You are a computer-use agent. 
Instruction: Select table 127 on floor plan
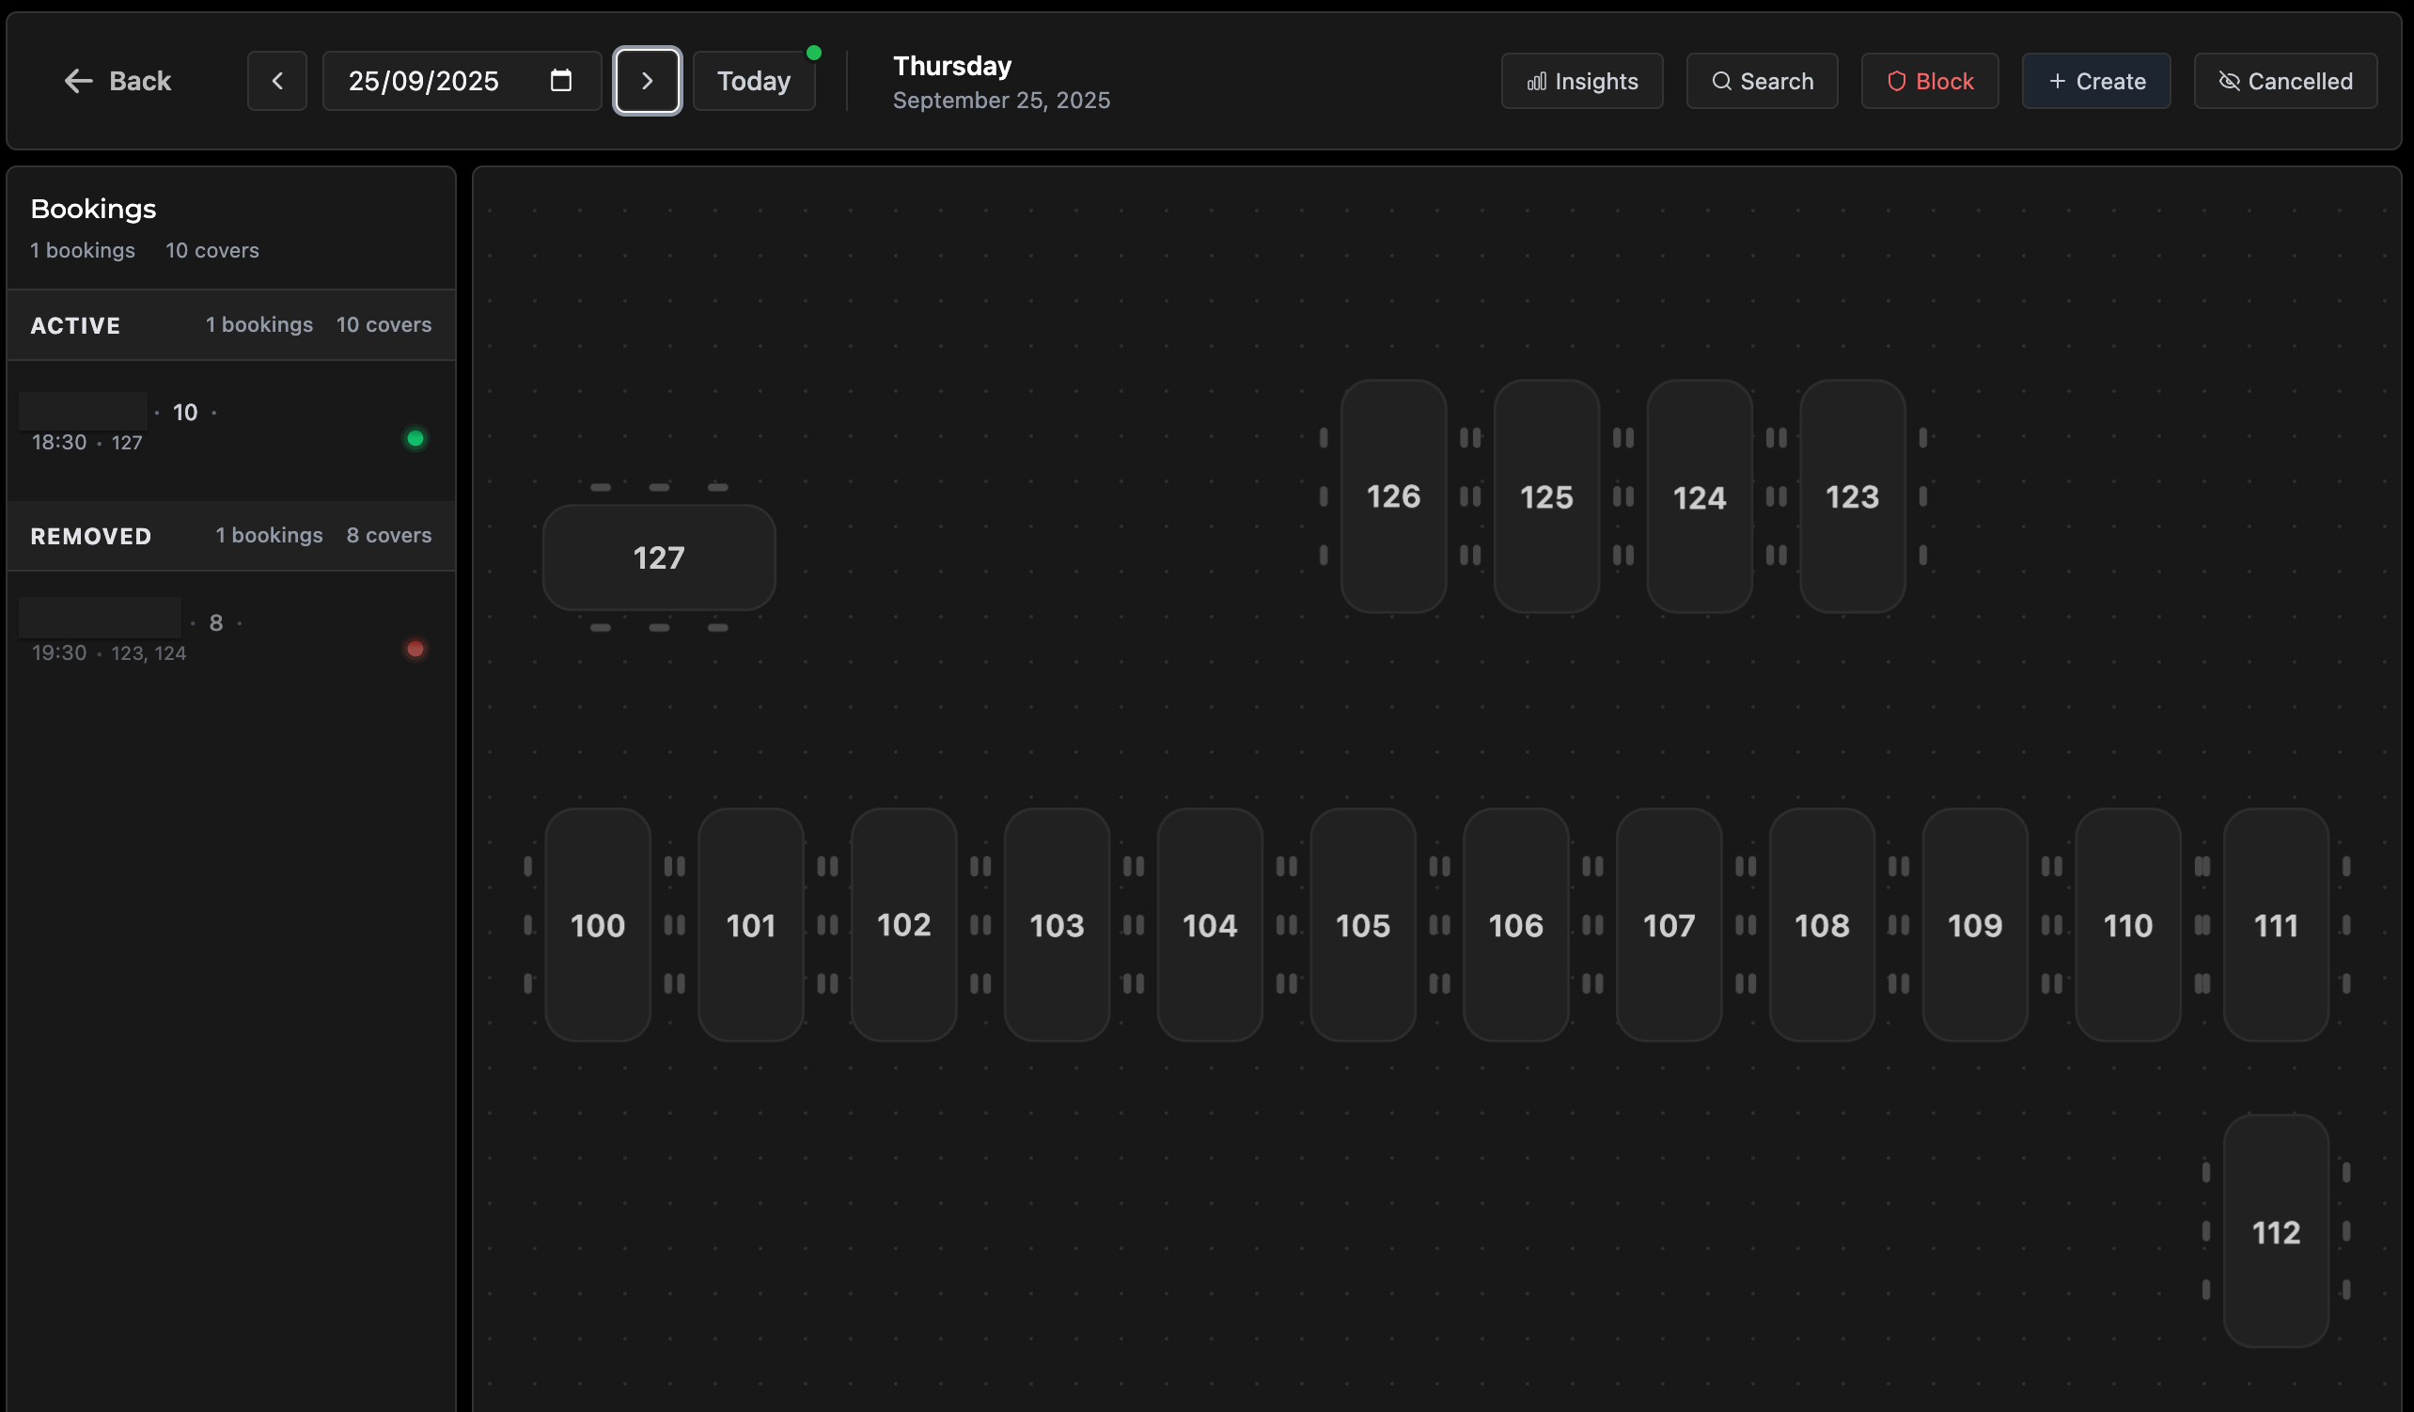[x=659, y=557]
